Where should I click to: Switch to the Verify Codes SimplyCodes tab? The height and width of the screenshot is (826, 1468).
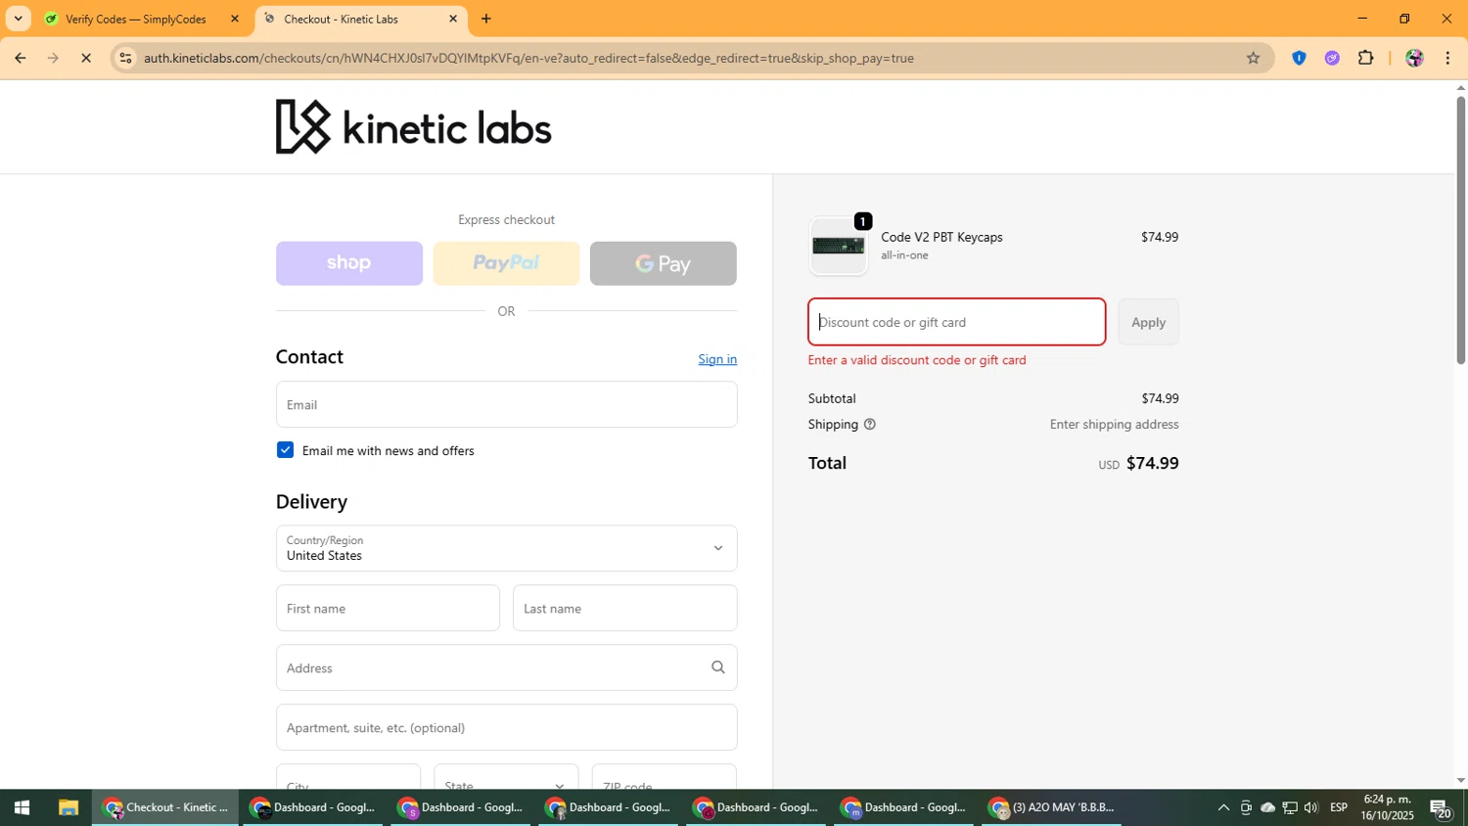(135, 19)
